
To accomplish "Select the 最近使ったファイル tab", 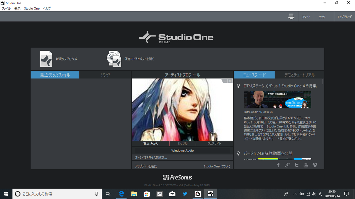I will pyautogui.click(x=55, y=75).
